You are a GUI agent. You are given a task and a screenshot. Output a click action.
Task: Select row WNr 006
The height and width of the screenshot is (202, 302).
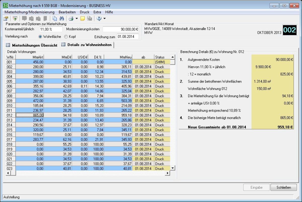(11, 86)
